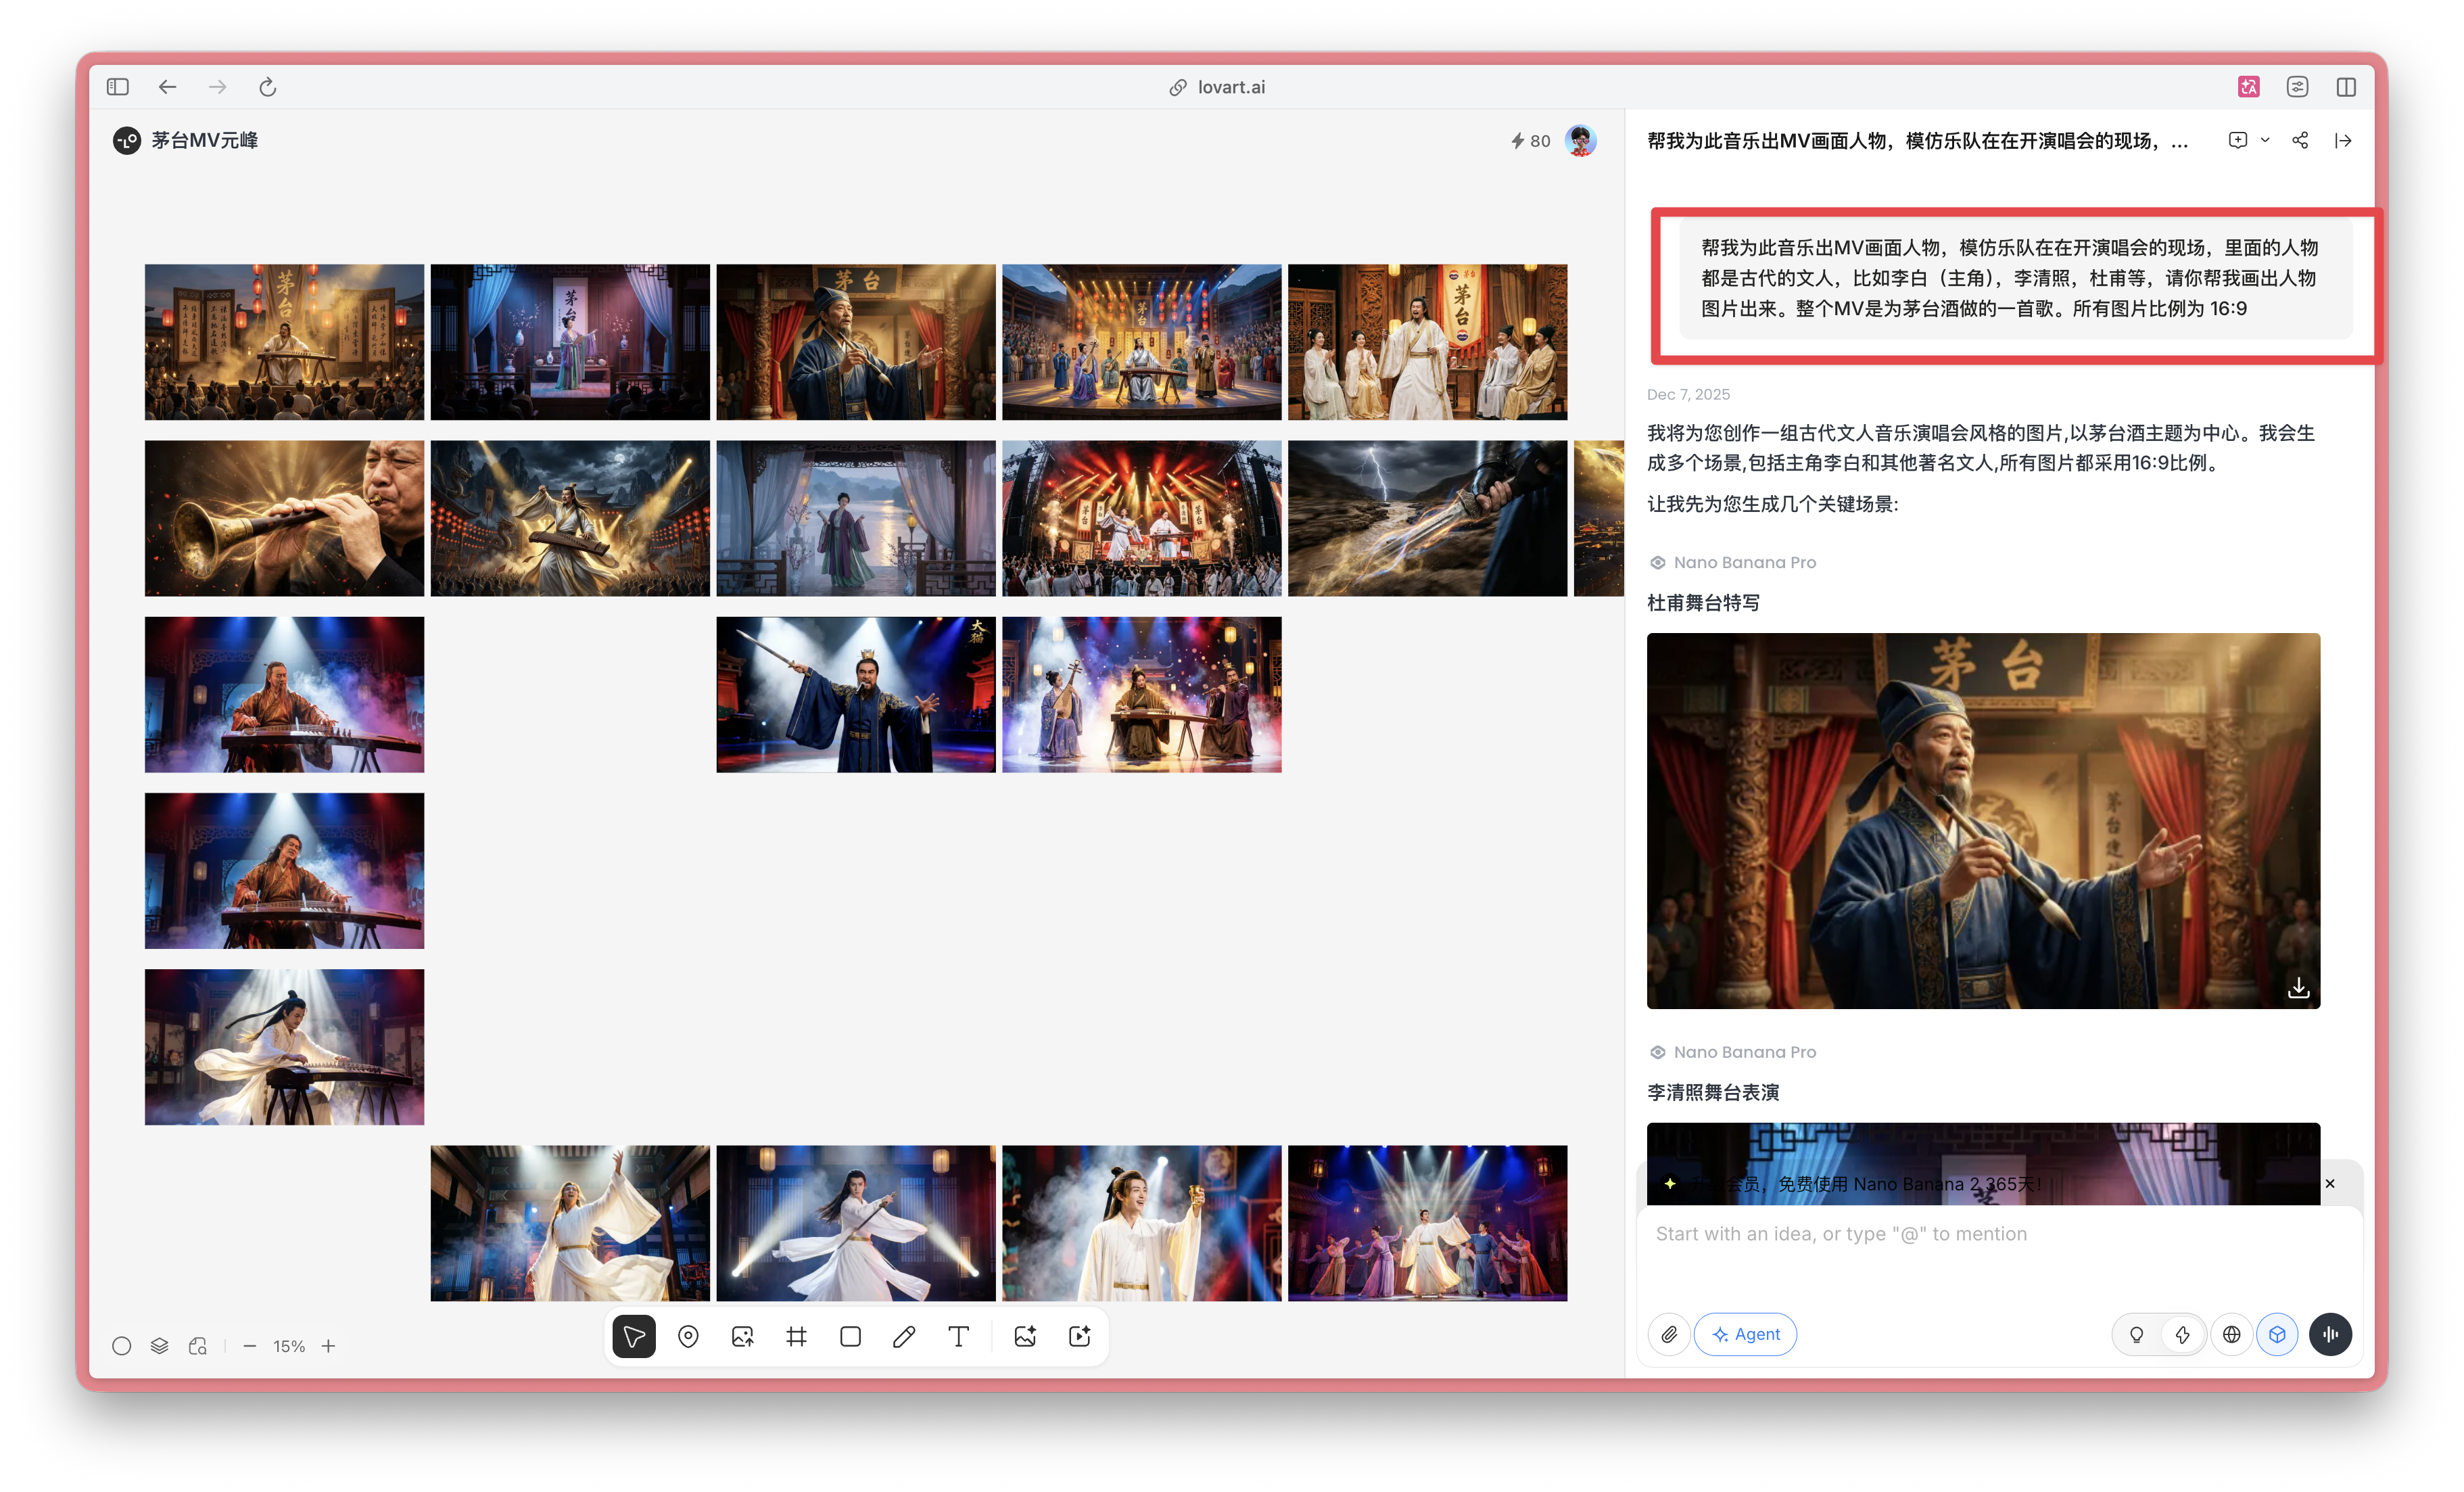The width and height of the screenshot is (2464, 1492).
Task: Click the browser split view icon
Action: click(2346, 87)
